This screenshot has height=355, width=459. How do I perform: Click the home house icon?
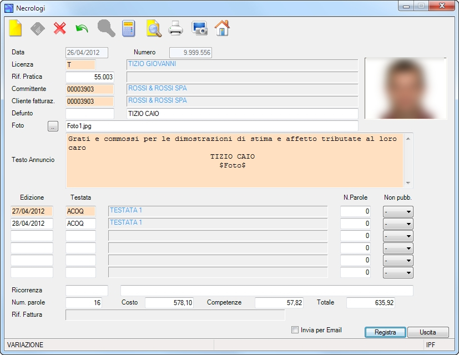pos(222,28)
